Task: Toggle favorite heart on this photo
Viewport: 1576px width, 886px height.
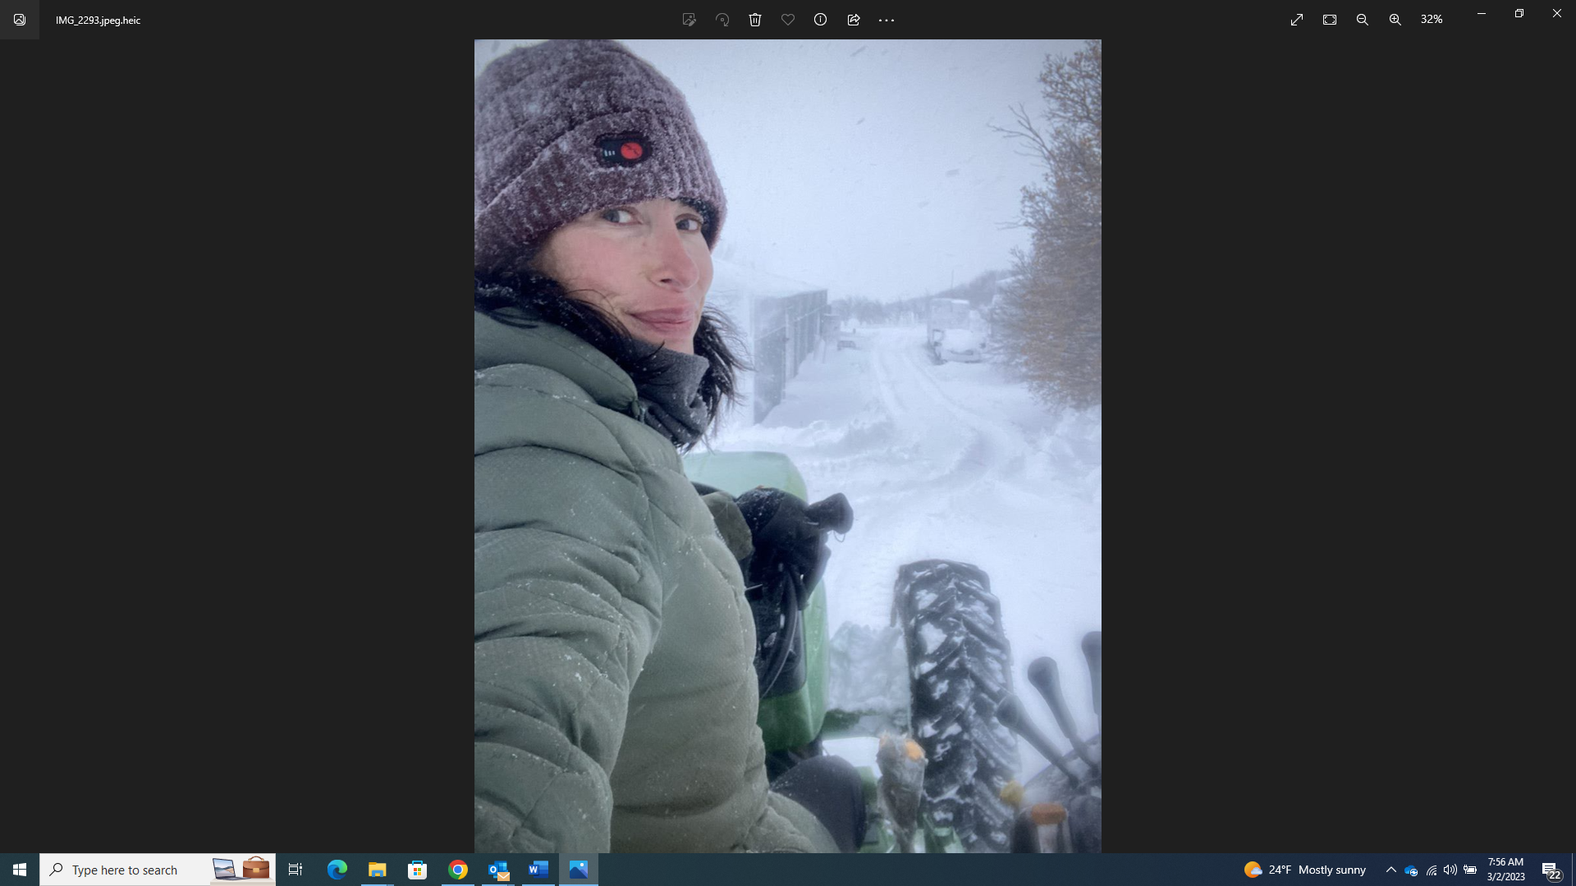Action: [788, 20]
